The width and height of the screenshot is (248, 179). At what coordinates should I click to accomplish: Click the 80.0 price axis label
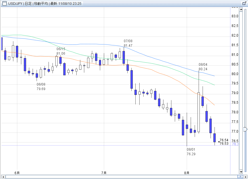pyautogui.click(x=235, y=74)
